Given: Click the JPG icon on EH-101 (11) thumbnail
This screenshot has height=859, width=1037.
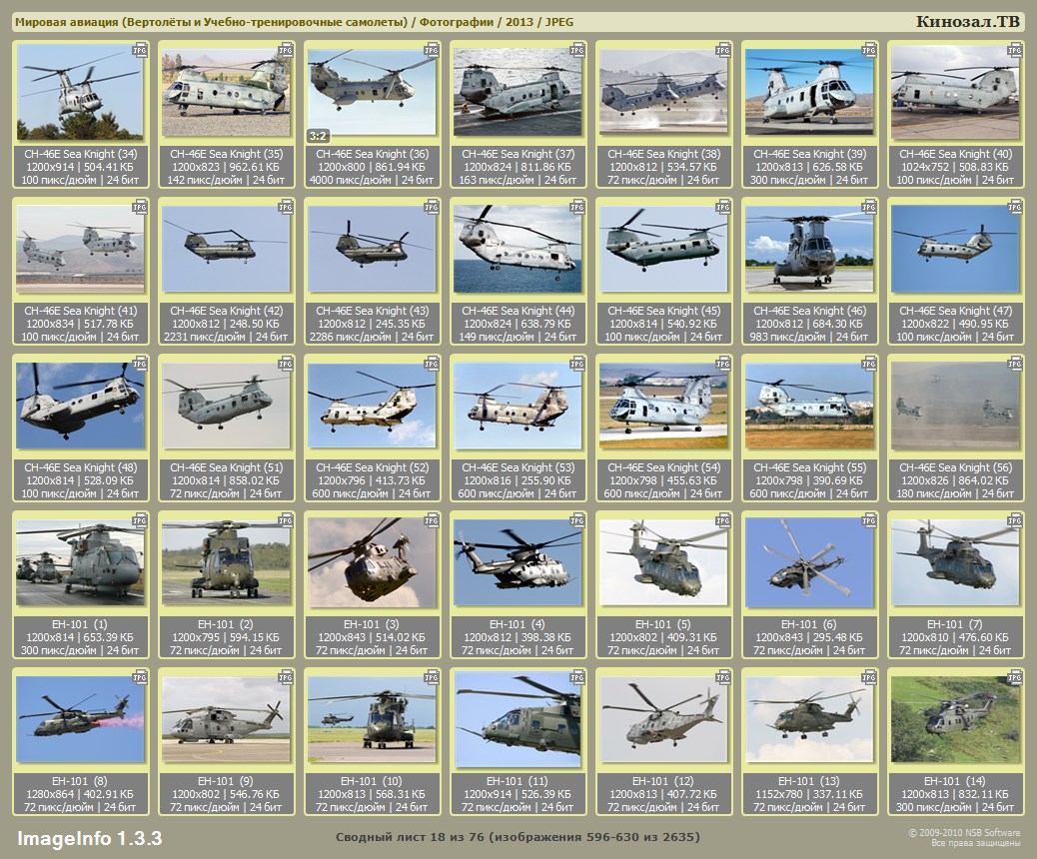Looking at the screenshot, I should pyautogui.click(x=577, y=677).
